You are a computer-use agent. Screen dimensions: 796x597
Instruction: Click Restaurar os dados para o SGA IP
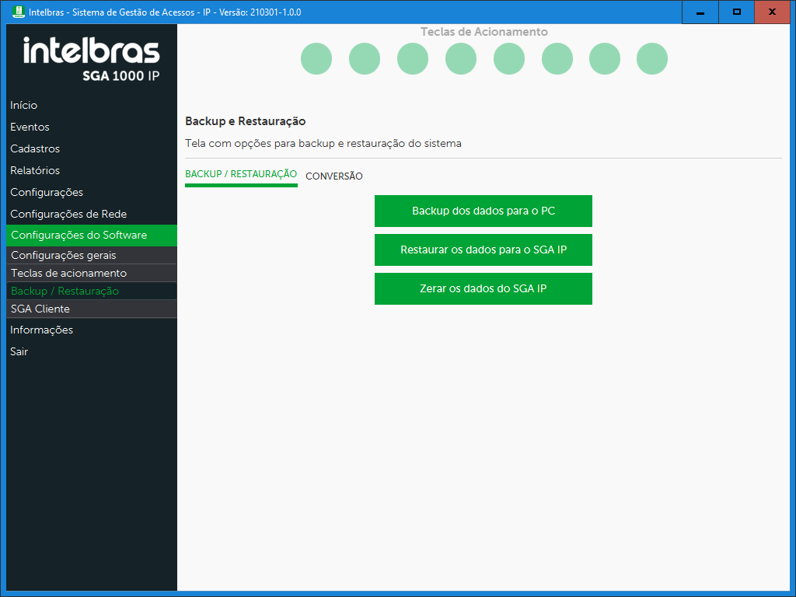[x=484, y=250]
